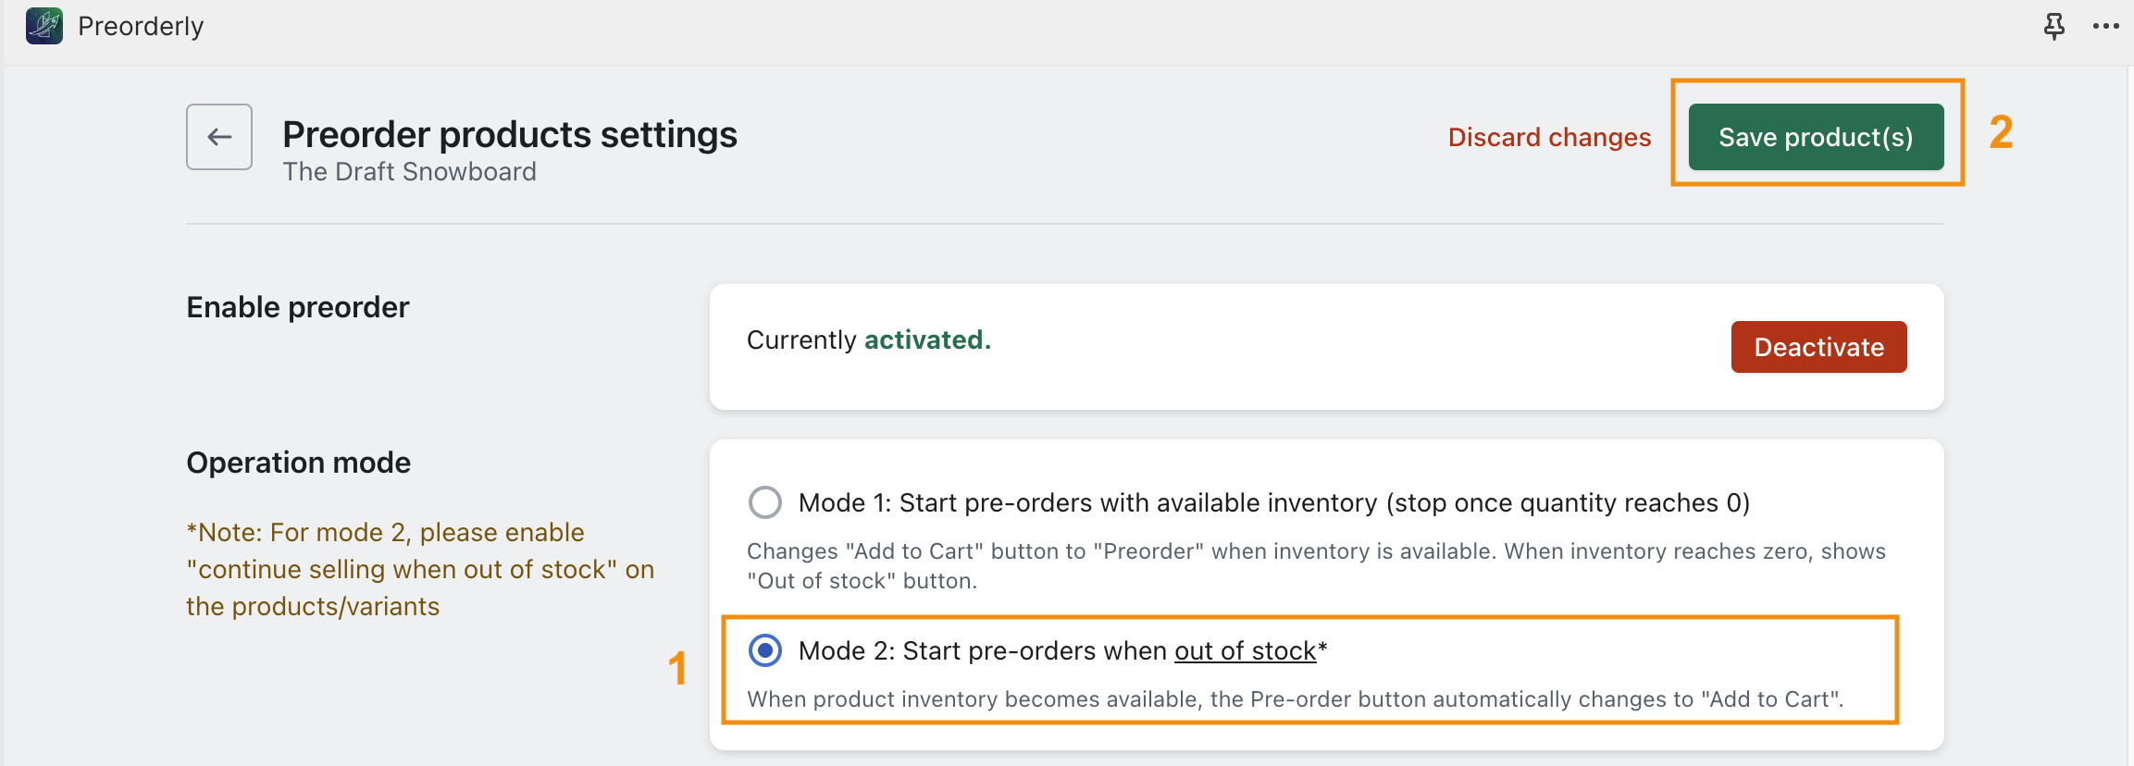
Task: Click the orange step number 2 marker
Action: pyautogui.click(x=2001, y=132)
